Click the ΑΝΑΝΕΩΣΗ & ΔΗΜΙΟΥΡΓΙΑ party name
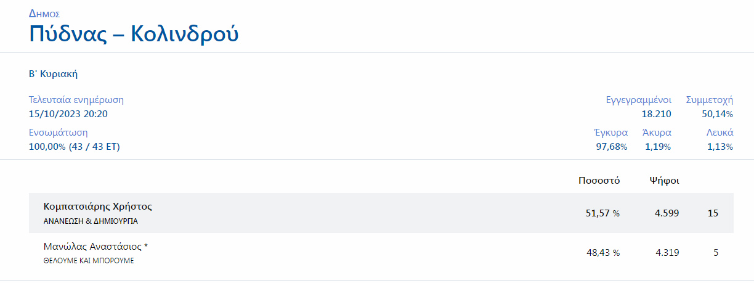The image size is (754, 283). [x=91, y=221]
